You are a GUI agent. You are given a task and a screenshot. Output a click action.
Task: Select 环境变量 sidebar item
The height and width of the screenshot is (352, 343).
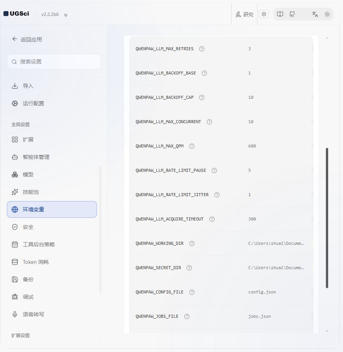52,209
